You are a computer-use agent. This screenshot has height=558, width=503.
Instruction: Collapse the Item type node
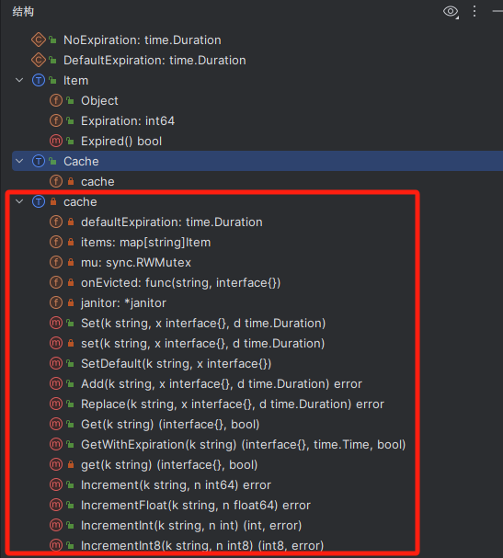pos(19,80)
